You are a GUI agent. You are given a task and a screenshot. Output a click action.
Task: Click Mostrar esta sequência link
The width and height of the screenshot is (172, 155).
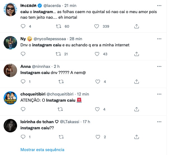42,150
